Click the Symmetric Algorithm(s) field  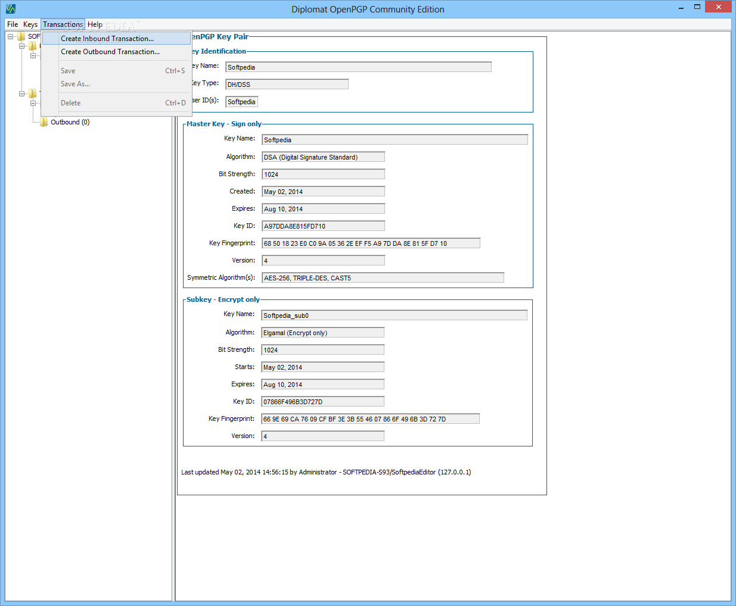(x=383, y=278)
